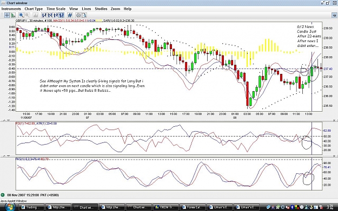Open the Help menu
The image size is (338, 211).
128,9
